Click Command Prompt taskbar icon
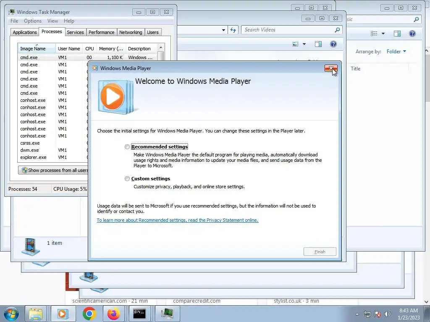 coord(139,314)
